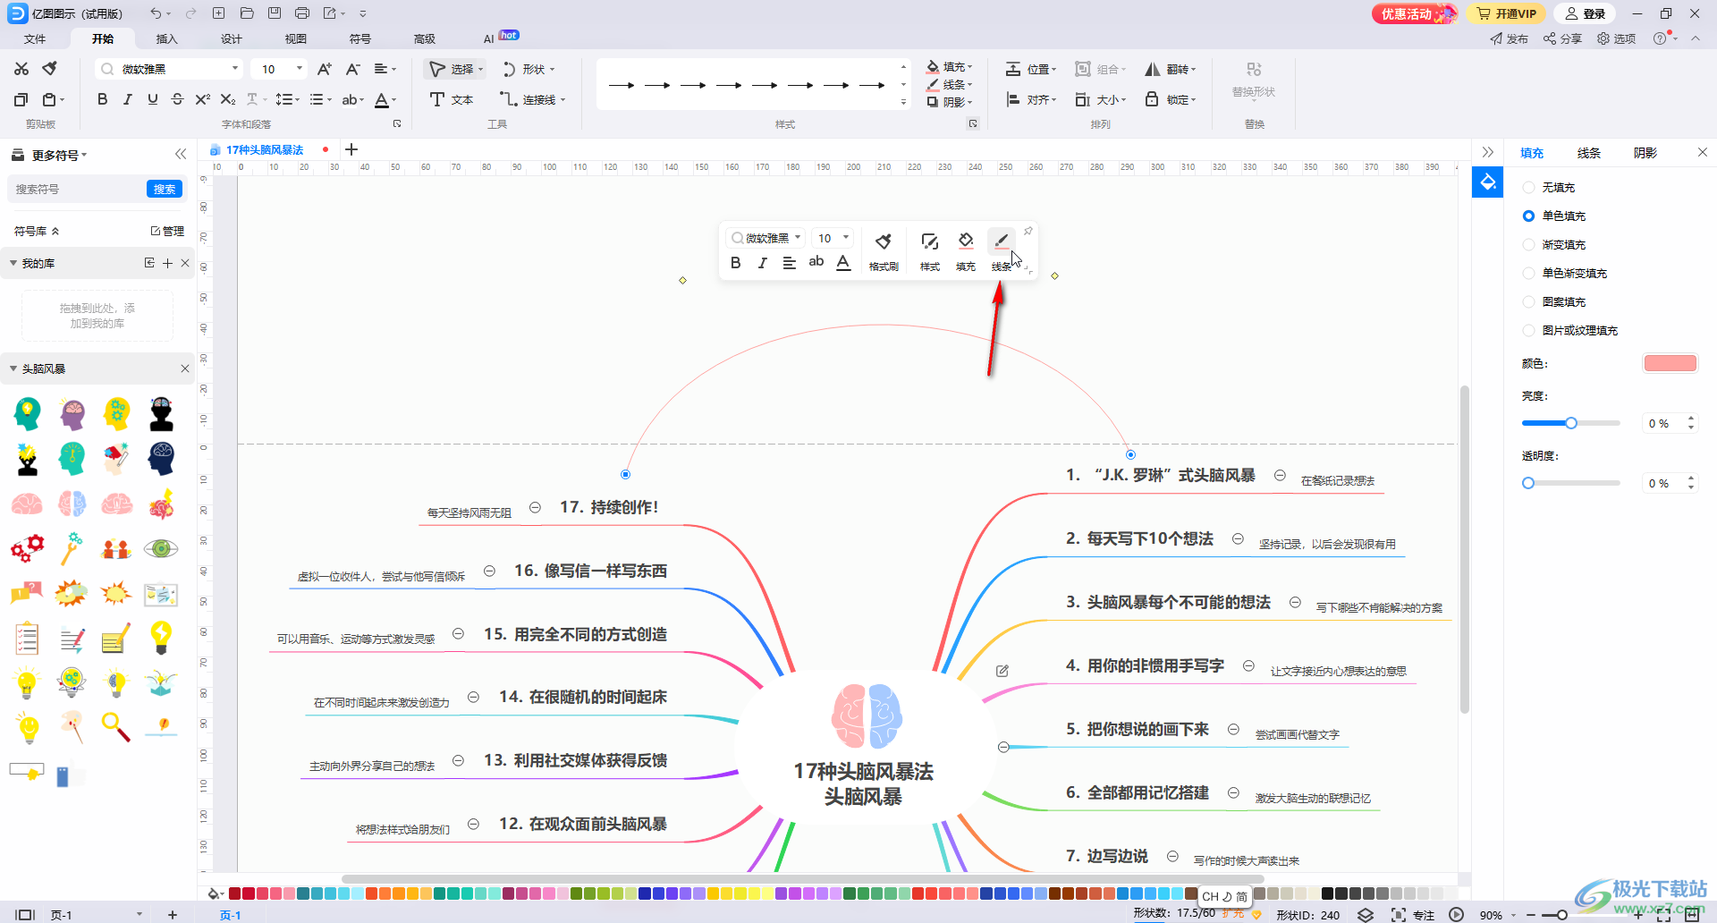The height and width of the screenshot is (923, 1717).
Task: Collapse the 头脑风暴 symbol category
Action: tap(13, 368)
